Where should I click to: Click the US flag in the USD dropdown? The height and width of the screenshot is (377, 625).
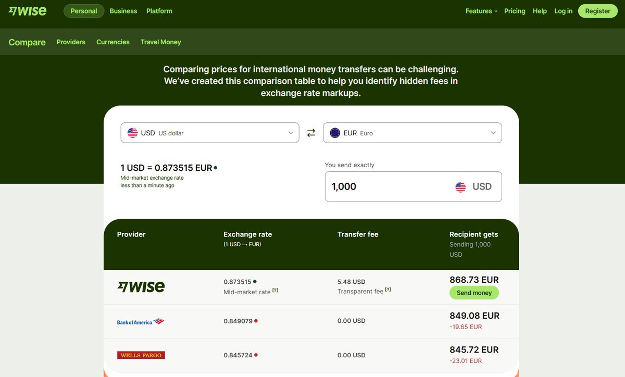pyautogui.click(x=133, y=133)
